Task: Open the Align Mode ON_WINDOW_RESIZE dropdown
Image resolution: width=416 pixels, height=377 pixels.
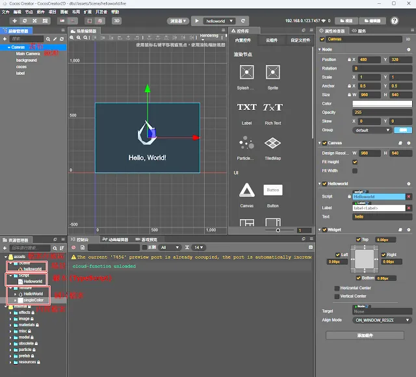Action: click(382, 320)
